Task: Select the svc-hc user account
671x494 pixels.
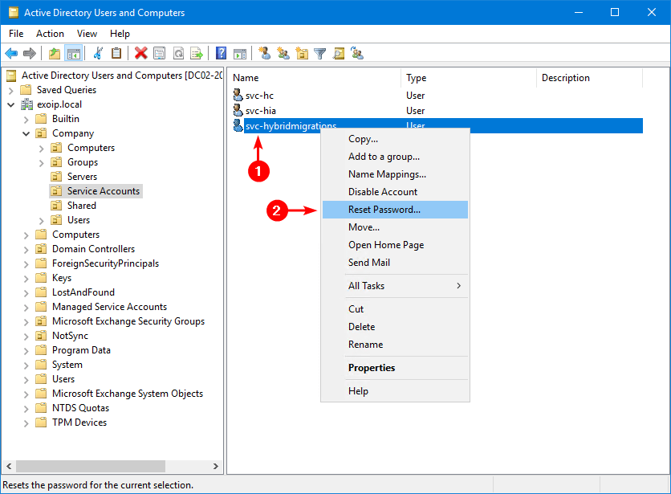Action: click(x=259, y=96)
